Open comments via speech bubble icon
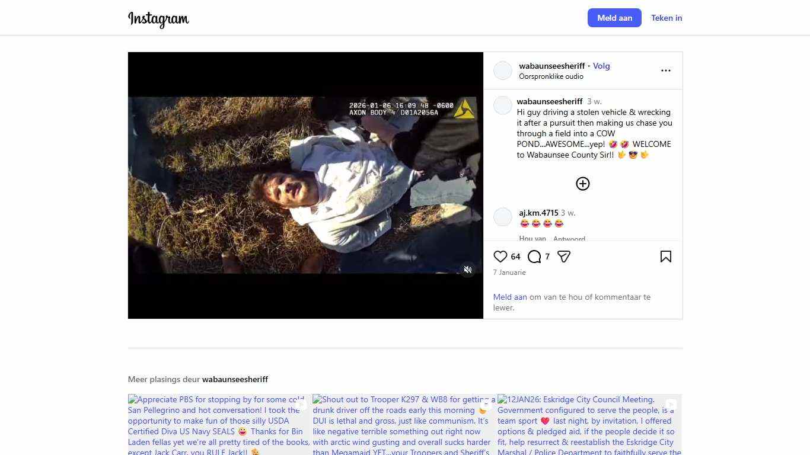Screen dimensions: 810x455 534,257
